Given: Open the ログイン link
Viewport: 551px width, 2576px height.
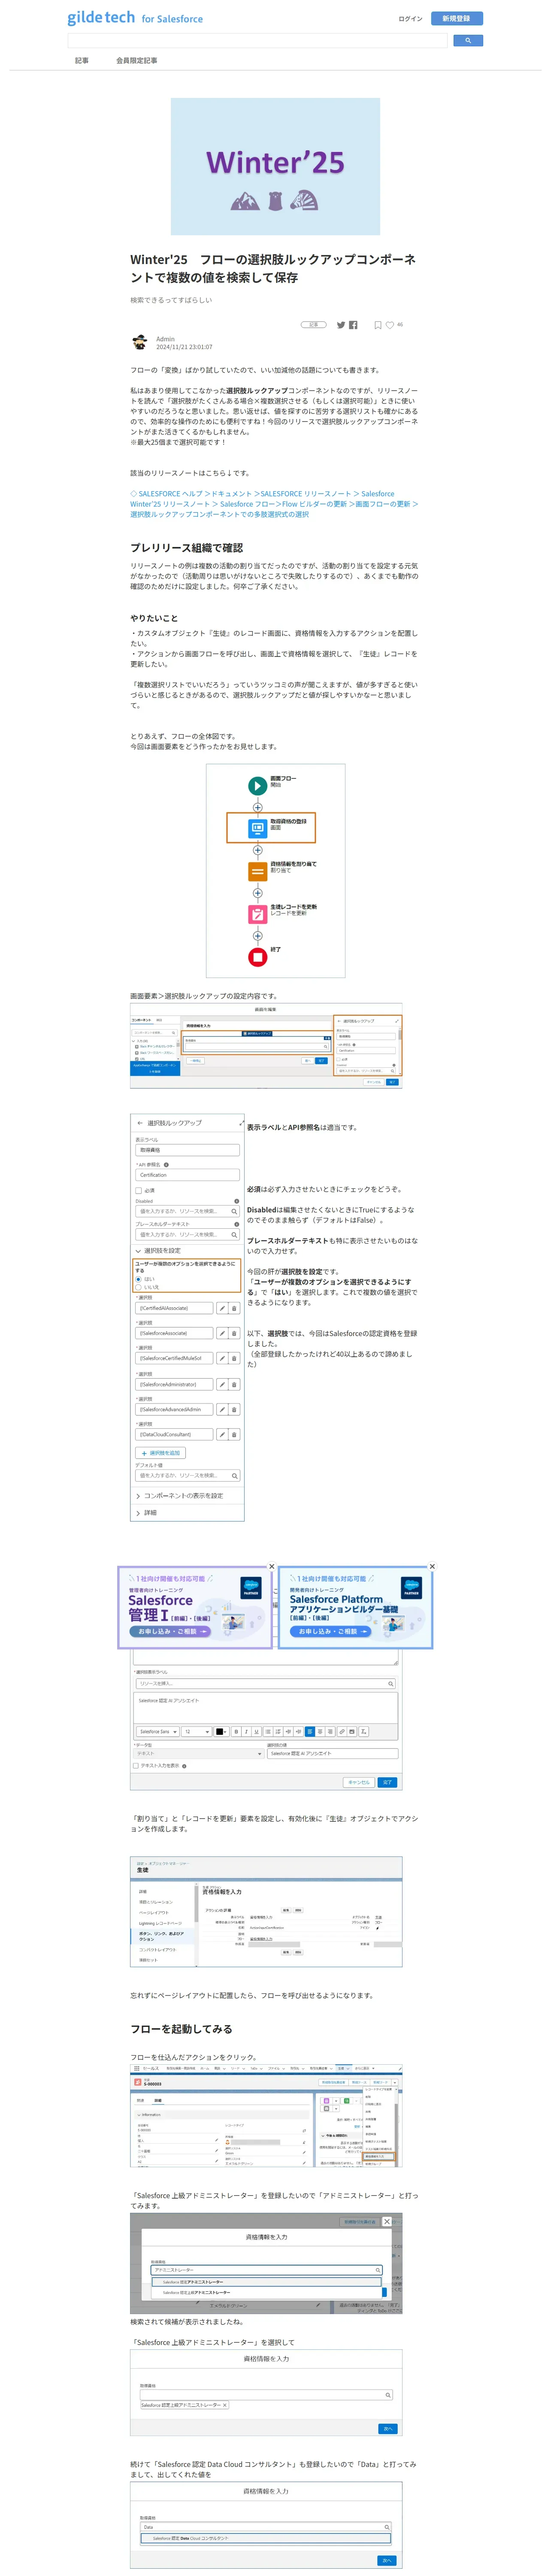Looking at the screenshot, I should (x=410, y=18).
